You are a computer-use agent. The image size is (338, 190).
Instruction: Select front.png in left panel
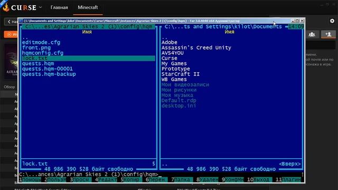pyautogui.click(x=36, y=47)
